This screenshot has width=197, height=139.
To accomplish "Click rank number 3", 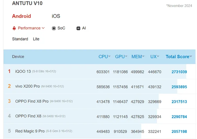I will coord(9,101).
